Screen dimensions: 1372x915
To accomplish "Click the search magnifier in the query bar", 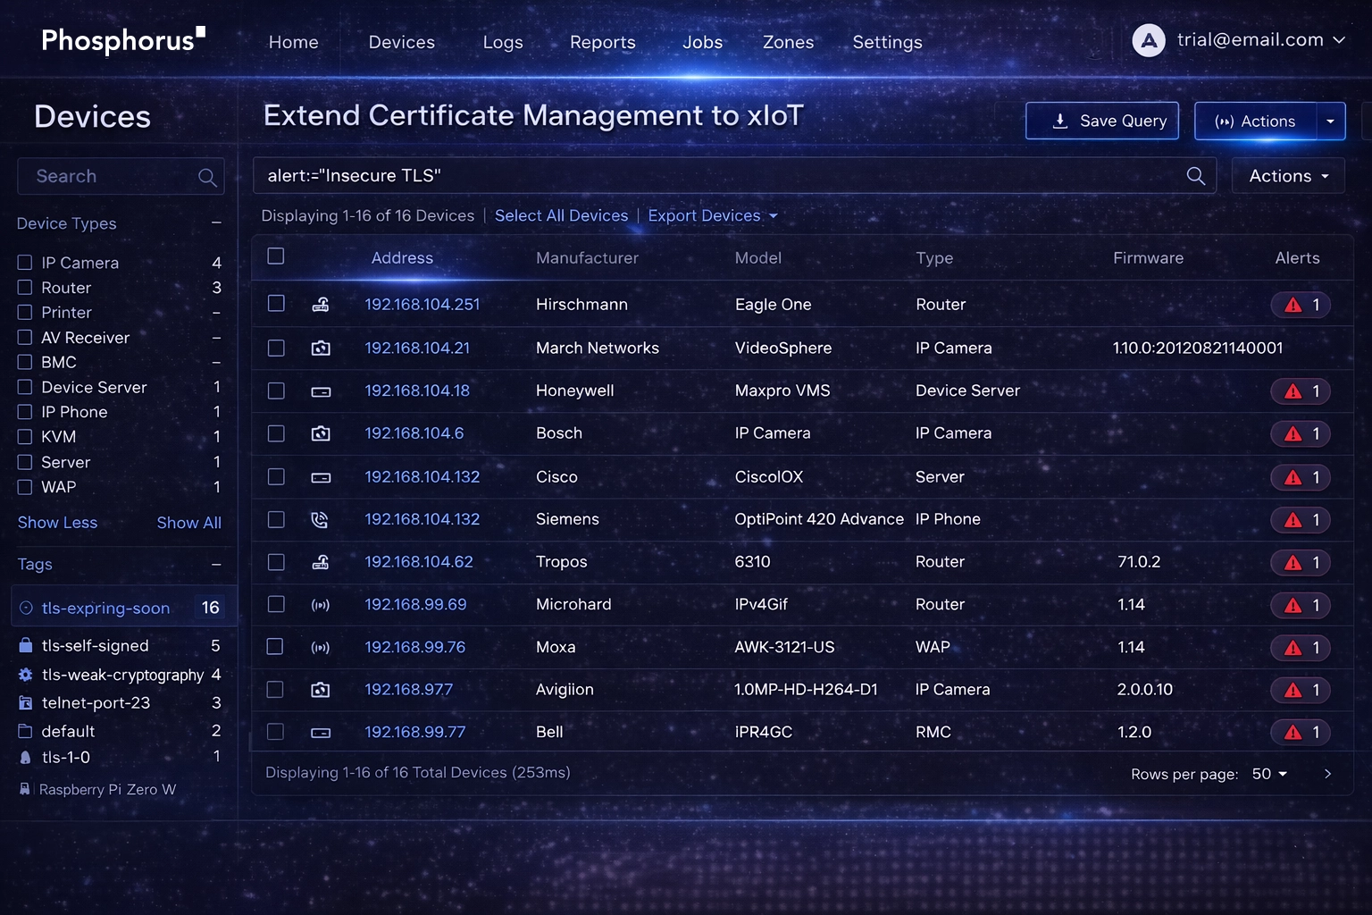I will coord(1195,175).
